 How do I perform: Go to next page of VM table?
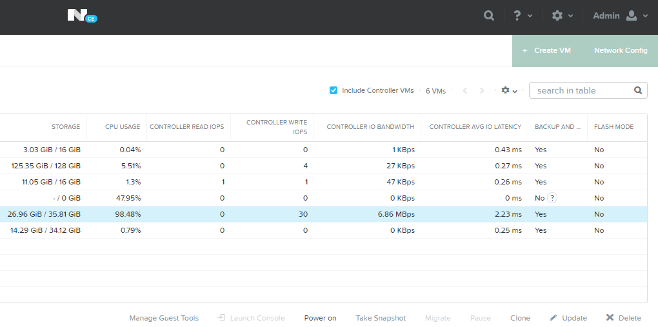[481, 91]
